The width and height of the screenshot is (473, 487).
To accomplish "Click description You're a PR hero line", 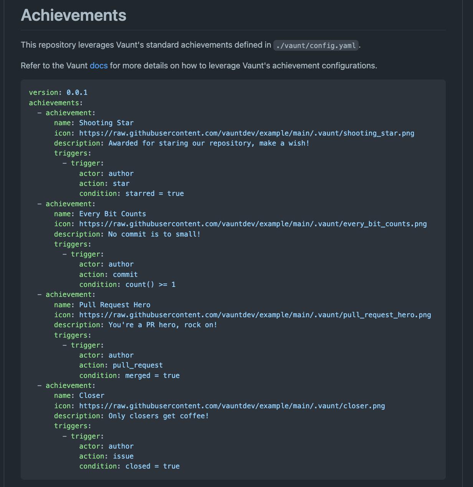I will (x=136, y=325).
